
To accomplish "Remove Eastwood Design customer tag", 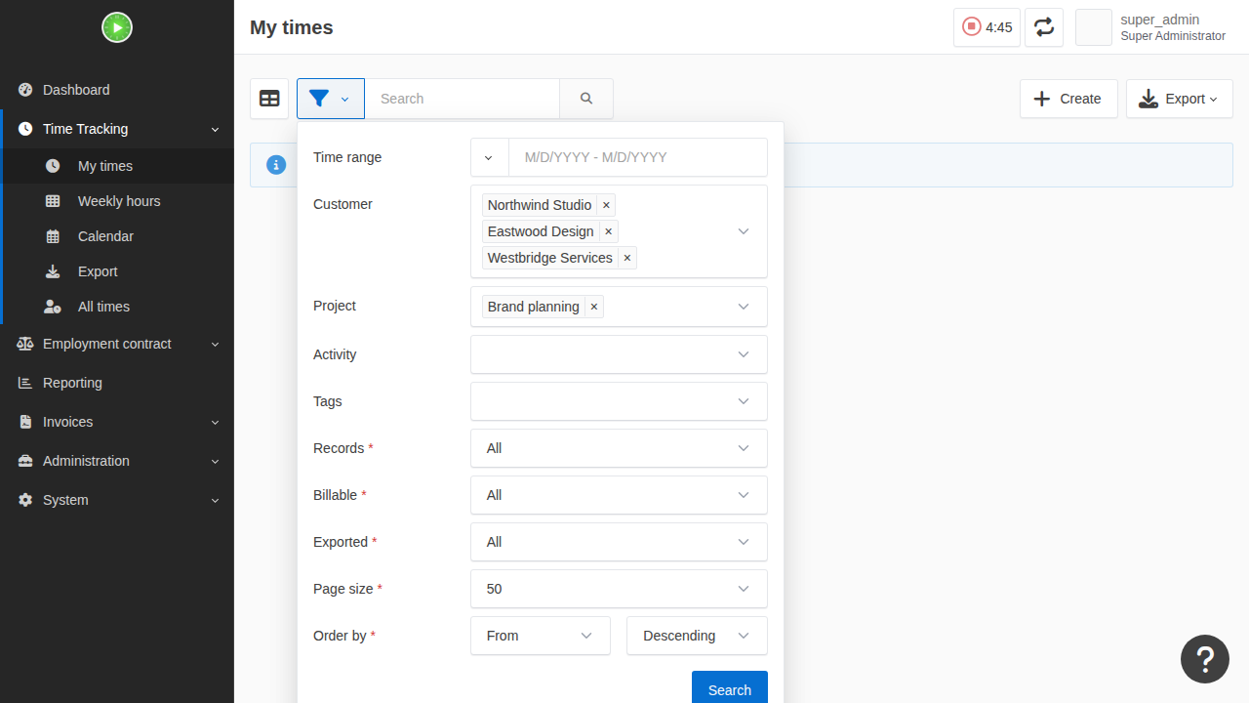I will coord(609,231).
